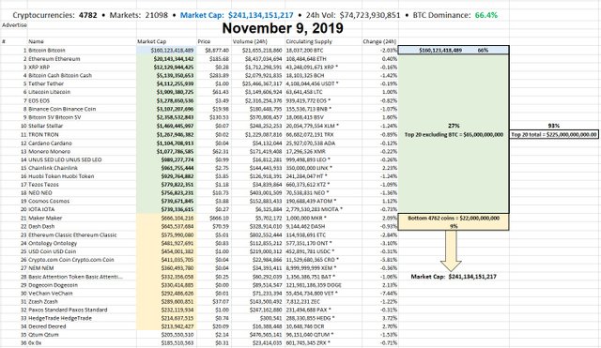Select Bitcoin market cap $160,123,418,489 cell in table
Image resolution: width=601 pixels, height=348 pixels.
pos(172,50)
